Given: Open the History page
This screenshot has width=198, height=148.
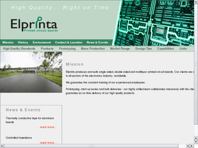Looking at the screenshot, I should pyautogui.click(x=23, y=42).
